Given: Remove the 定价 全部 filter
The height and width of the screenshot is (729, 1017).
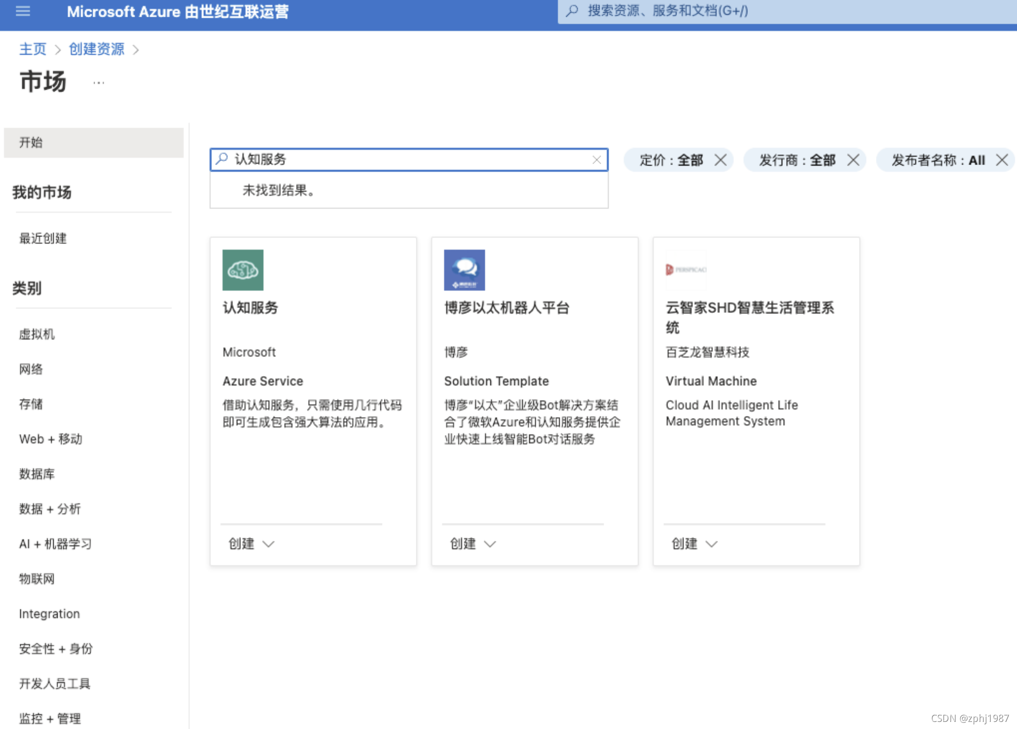Looking at the screenshot, I should coord(721,160).
